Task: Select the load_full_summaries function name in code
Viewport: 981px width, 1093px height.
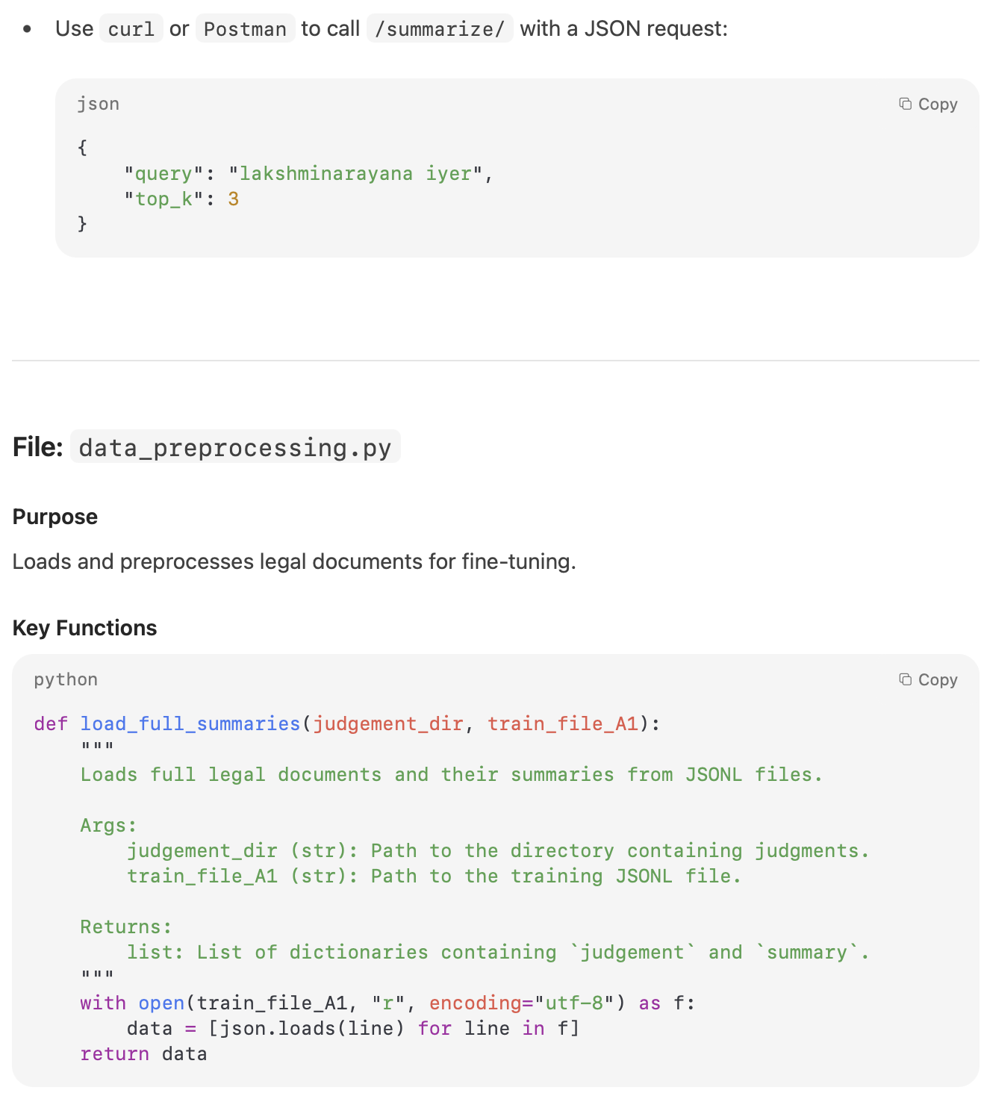Action: point(190,723)
